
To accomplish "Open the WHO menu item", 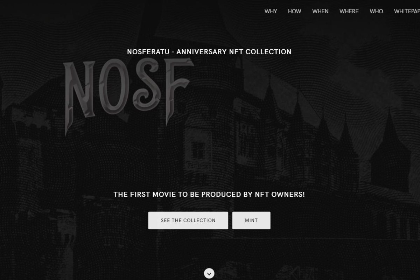I will [x=376, y=11].
